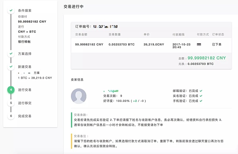Open the seller avatar picture
The image size is (238, 154).
pyautogui.click(x=79, y=96)
